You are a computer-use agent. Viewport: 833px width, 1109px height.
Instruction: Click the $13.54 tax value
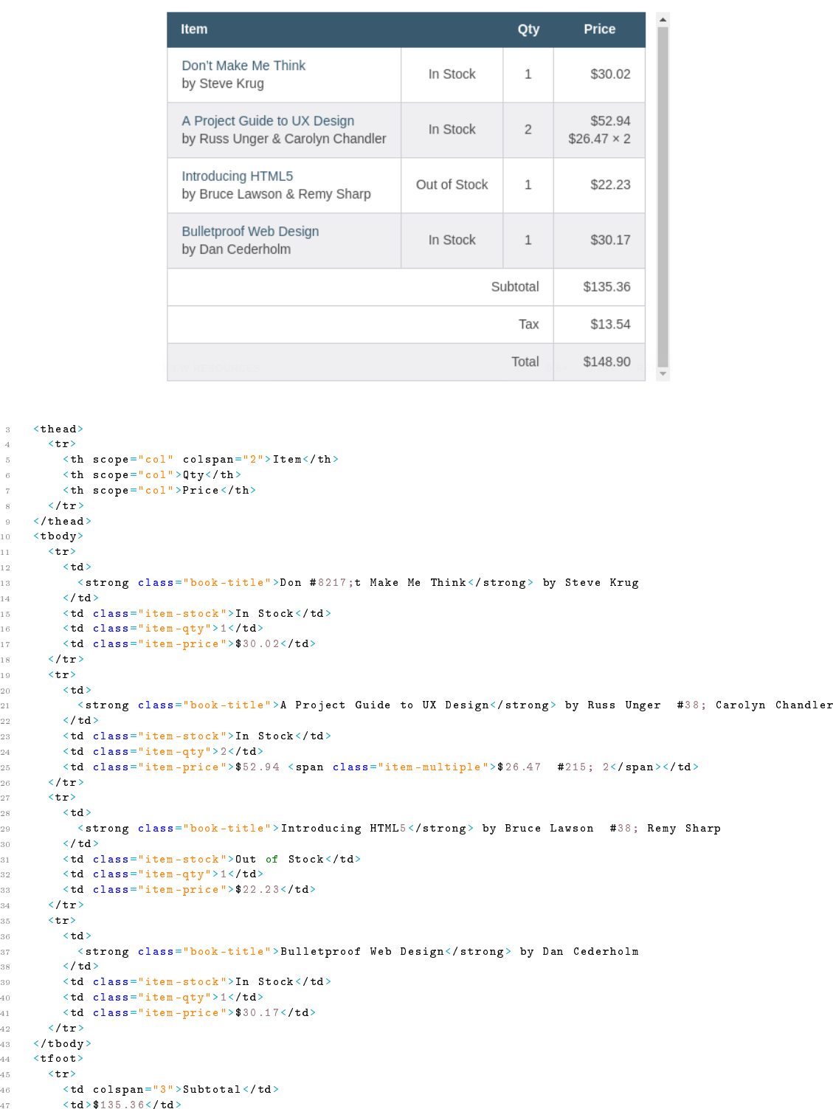(610, 325)
